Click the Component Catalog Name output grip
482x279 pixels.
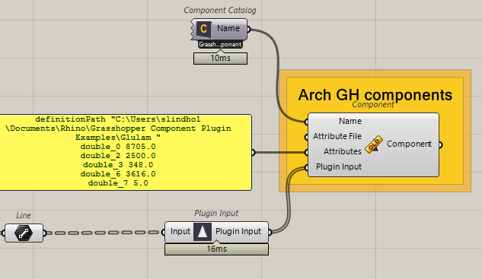pos(249,30)
